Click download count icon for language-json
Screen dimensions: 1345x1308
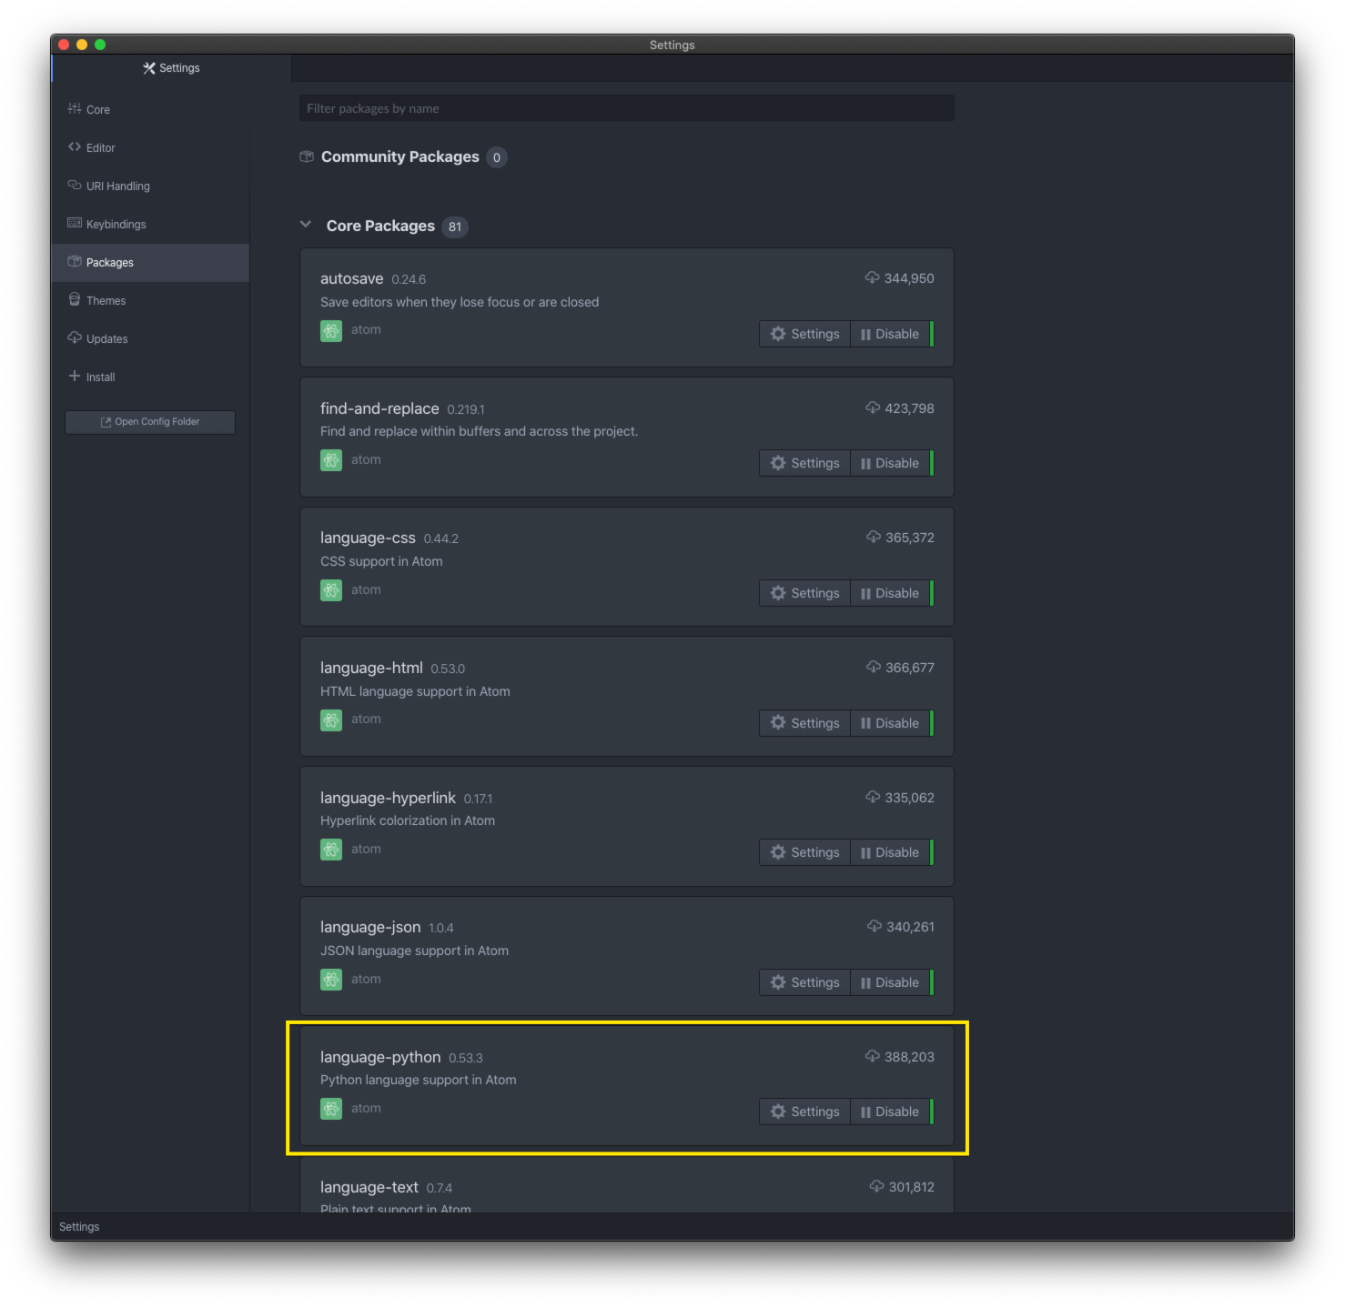point(875,926)
